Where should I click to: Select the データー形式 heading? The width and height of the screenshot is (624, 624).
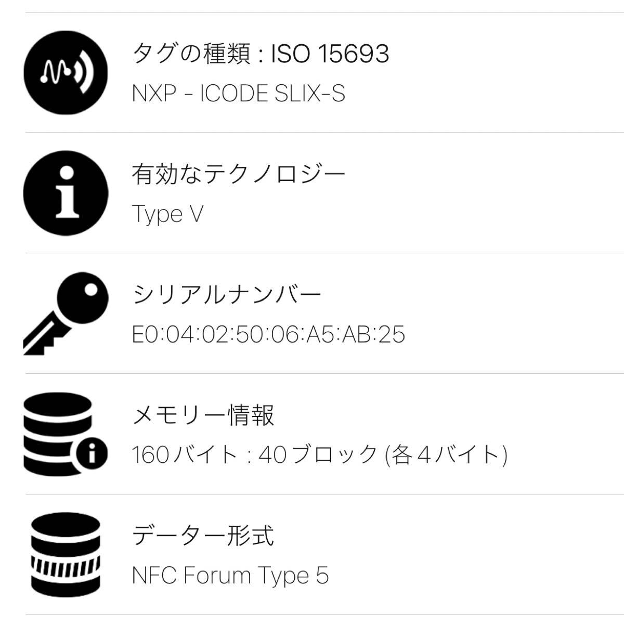tap(203, 535)
